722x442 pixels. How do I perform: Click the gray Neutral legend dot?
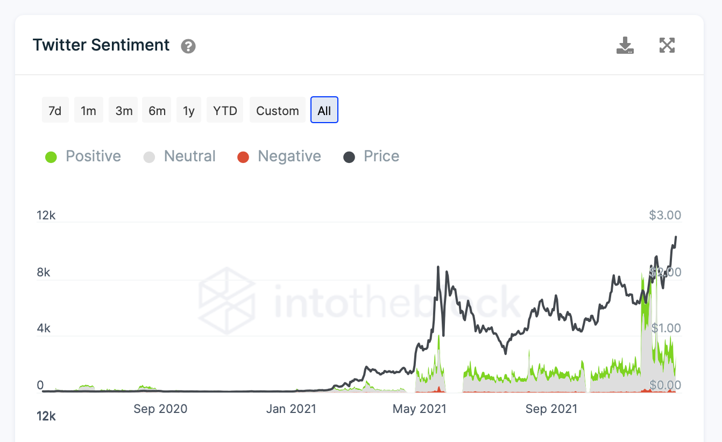pyautogui.click(x=149, y=157)
